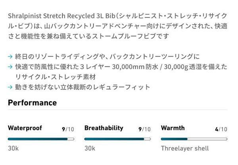Select the Performance section heading
The width and height of the screenshot is (238, 165).
[32, 103]
